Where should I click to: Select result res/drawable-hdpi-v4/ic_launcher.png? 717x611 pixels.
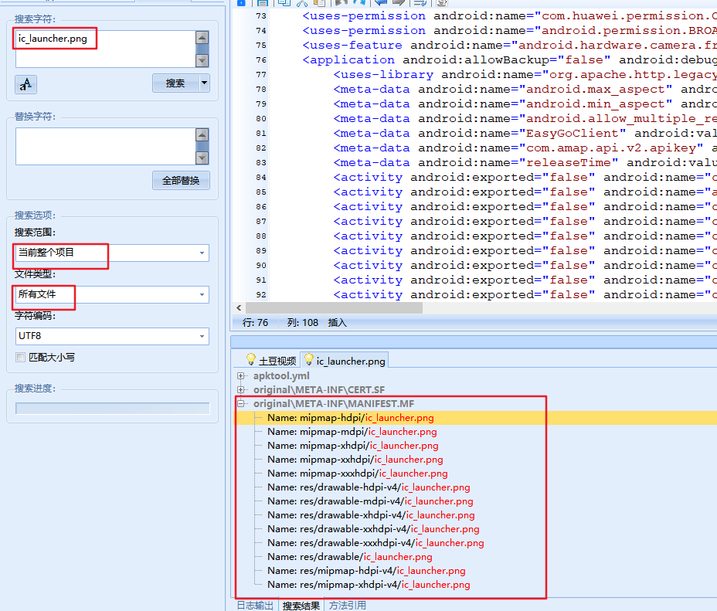pyautogui.click(x=369, y=487)
